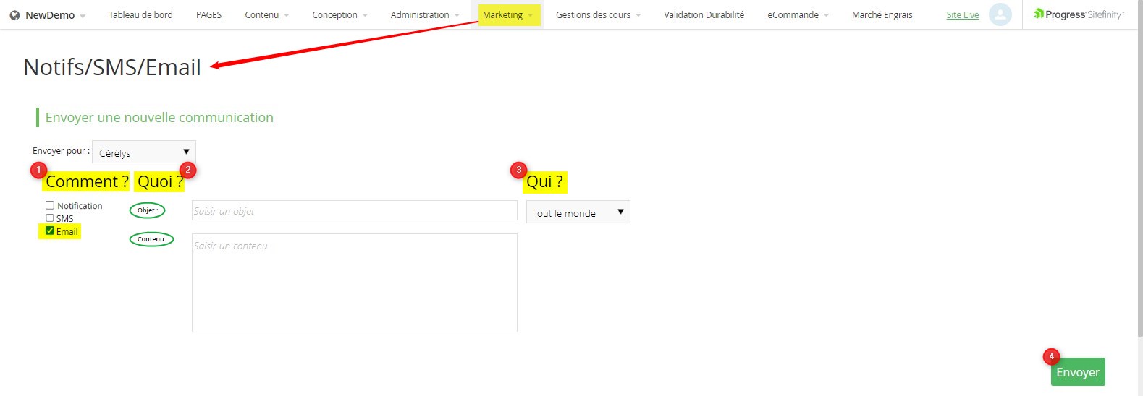Expand the eCommande menu

point(798,15)
